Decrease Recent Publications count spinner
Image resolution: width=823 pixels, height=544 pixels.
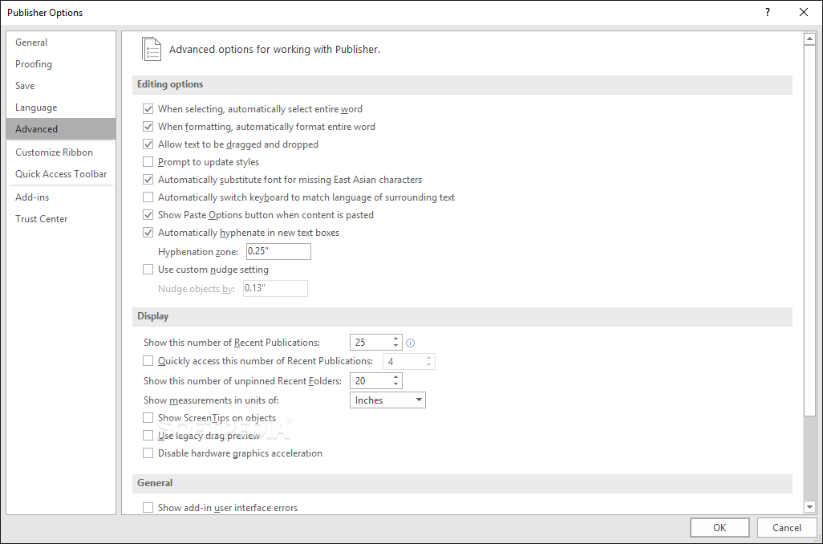[x=395, y=346]
